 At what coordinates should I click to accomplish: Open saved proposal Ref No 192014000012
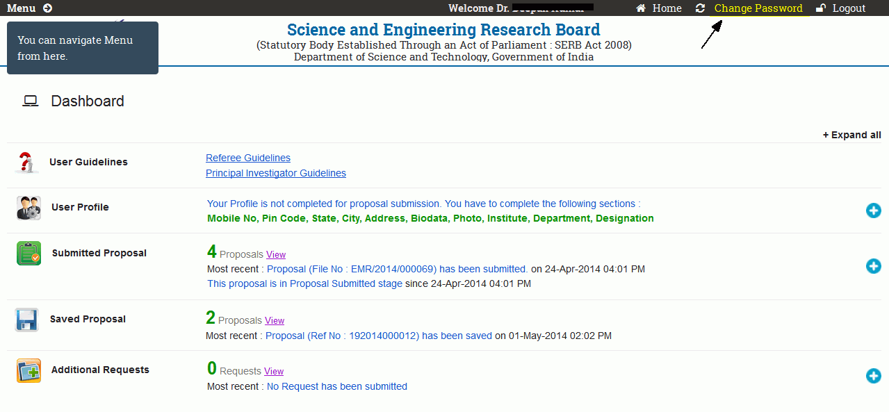tap(379, 336)
